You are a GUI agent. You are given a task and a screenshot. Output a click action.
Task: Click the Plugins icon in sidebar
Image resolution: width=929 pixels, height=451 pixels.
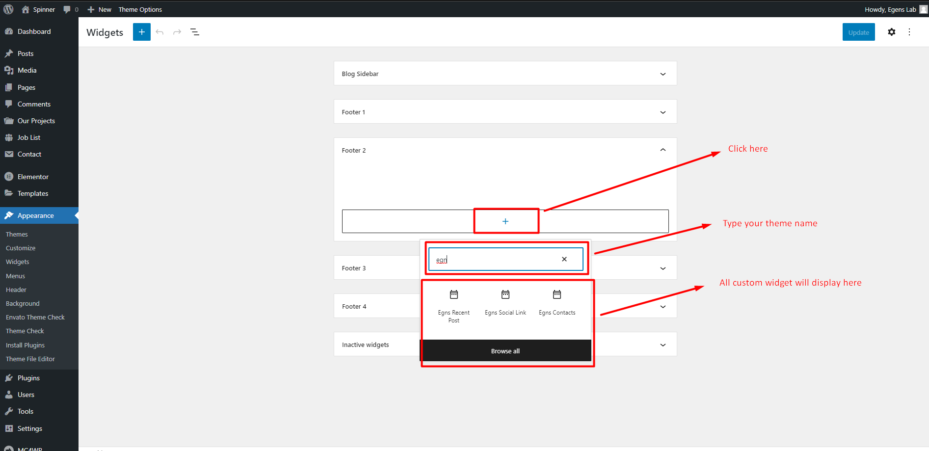9,378
